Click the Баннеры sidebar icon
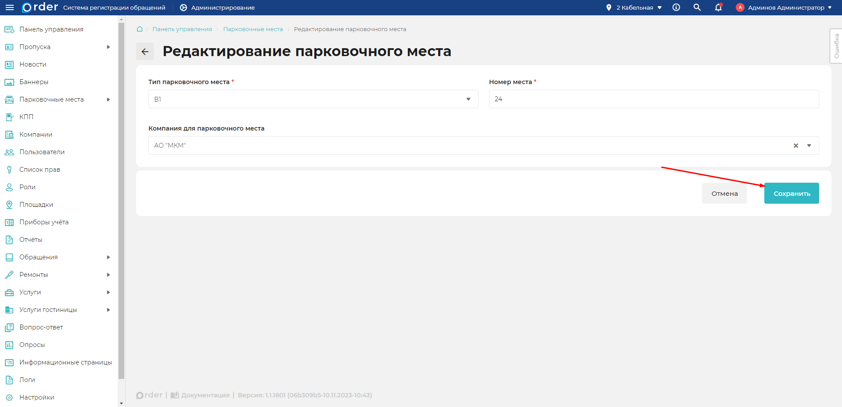This screenshot has width=842, height=407. 9,81
